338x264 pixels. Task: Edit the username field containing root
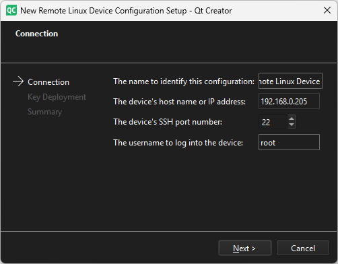pos(289,142)
